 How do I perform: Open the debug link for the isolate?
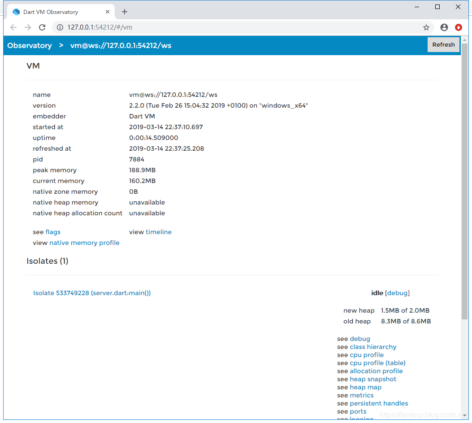pyautogui.click(x=360, y=339)
